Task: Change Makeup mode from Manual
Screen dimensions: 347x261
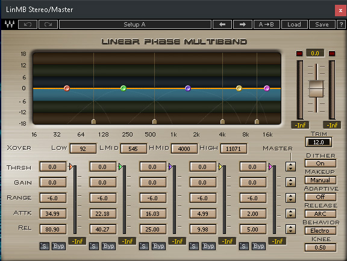Action: click(x=320, y=180)
